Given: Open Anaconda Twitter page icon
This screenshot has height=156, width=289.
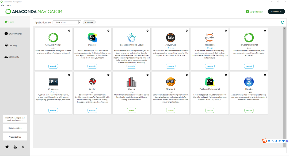Looking at the screenshot, I should [7, 147].
